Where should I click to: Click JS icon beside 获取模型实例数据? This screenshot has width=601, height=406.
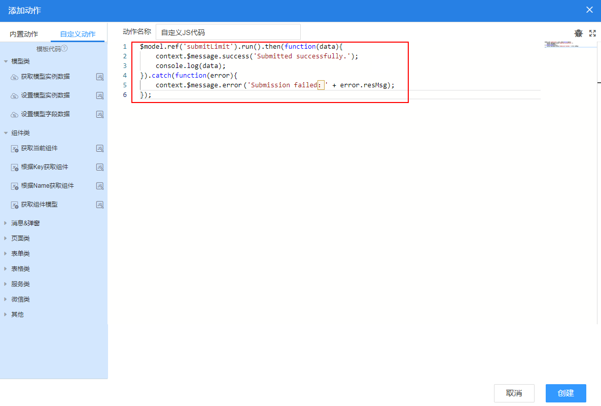coord(100,77)
